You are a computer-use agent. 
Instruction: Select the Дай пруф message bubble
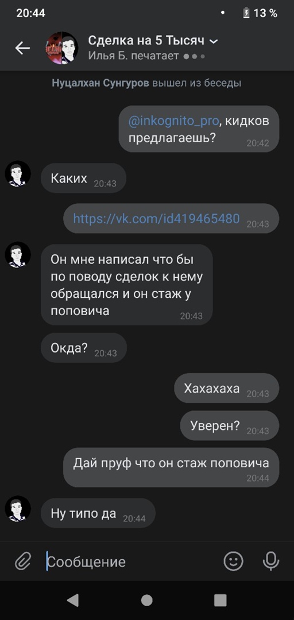coord(171,467)
